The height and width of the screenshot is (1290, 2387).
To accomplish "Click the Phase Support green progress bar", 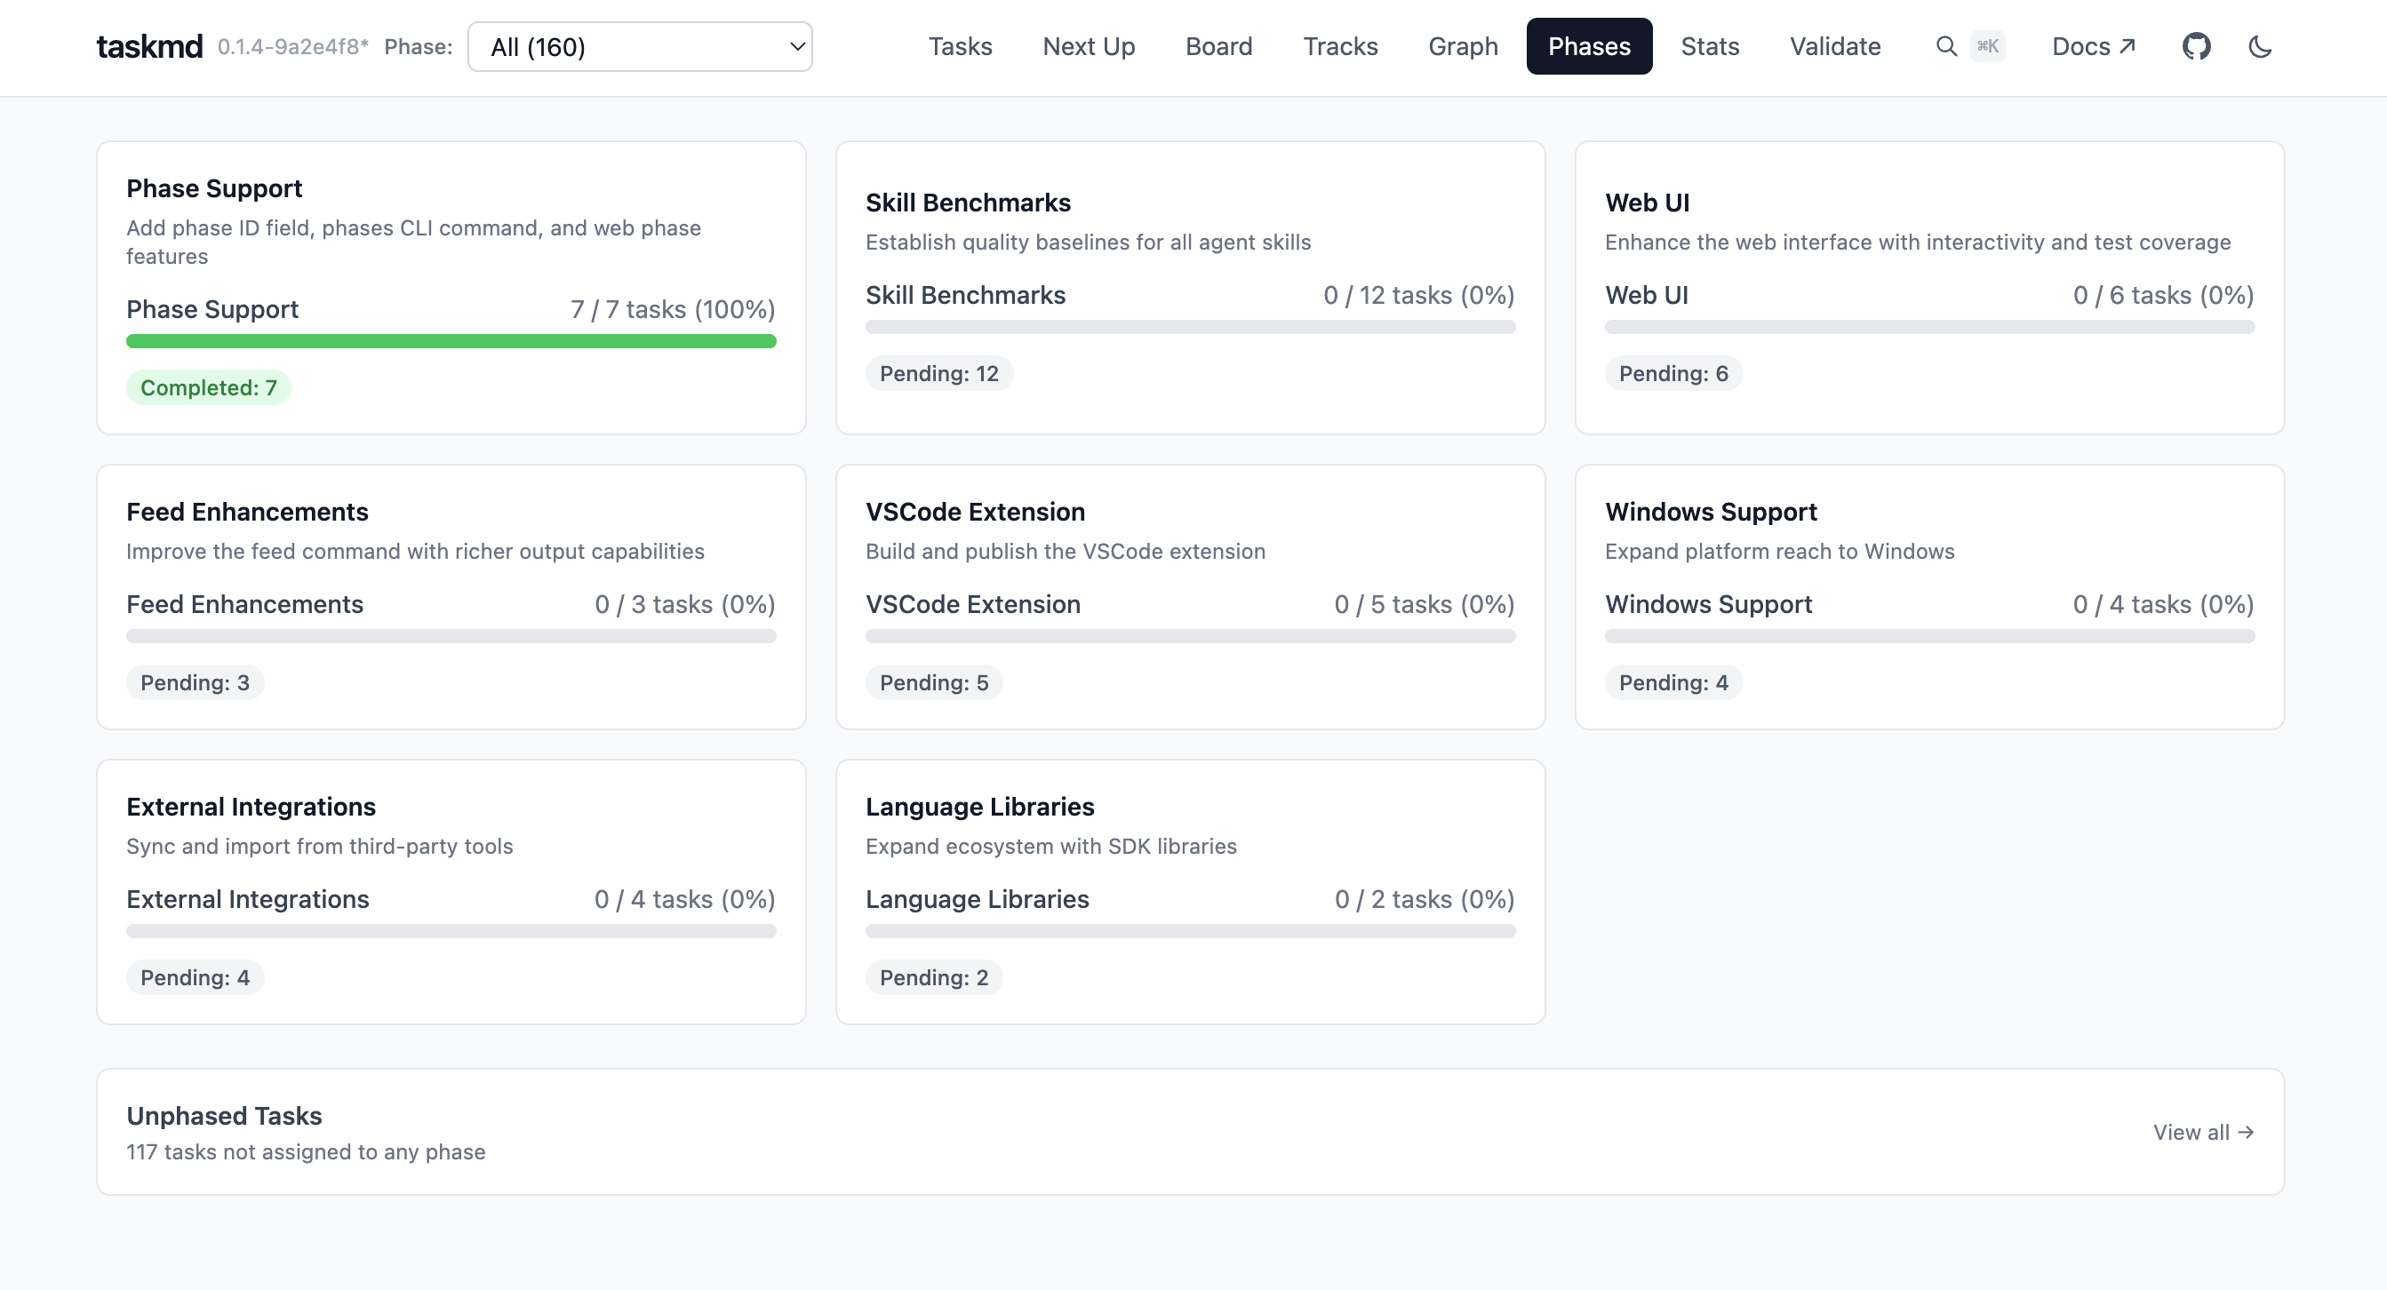I will [451, 341].
